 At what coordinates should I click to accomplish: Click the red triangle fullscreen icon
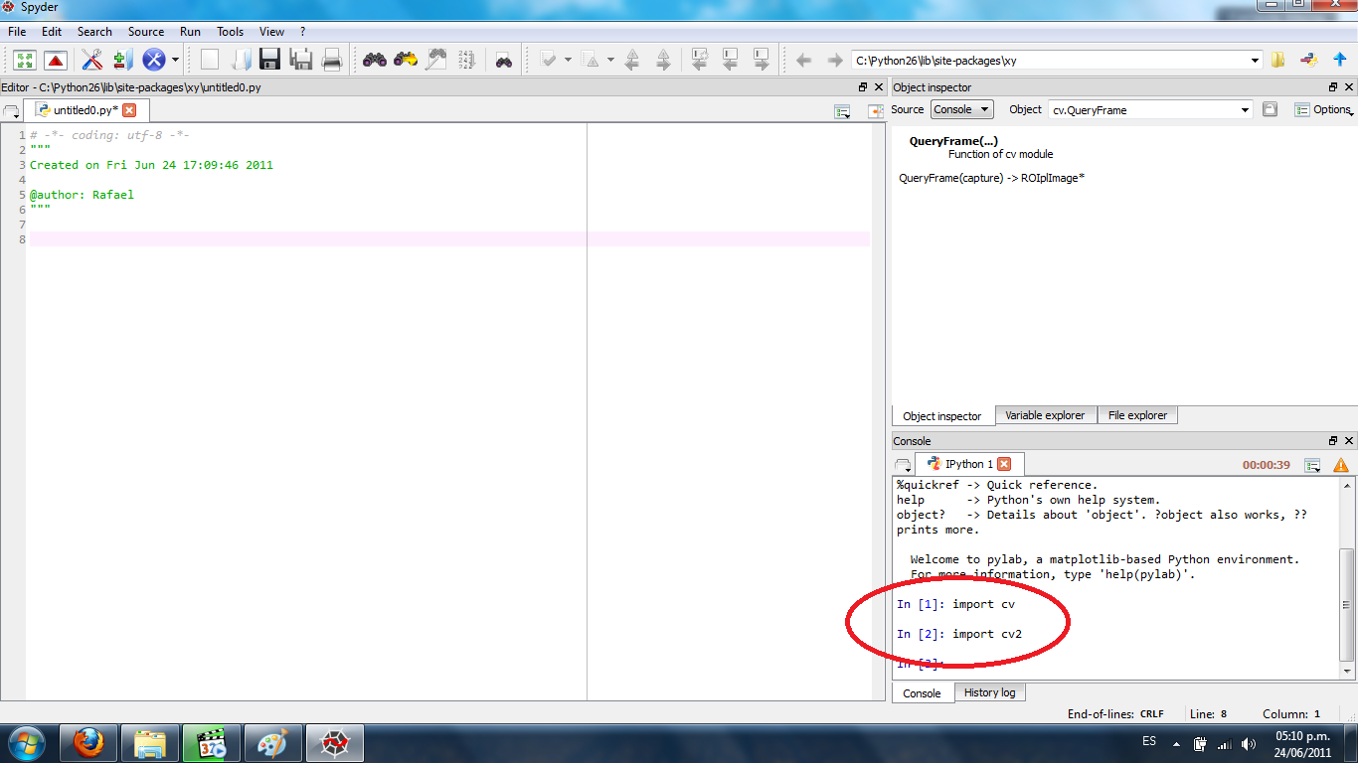pos(56,60)
